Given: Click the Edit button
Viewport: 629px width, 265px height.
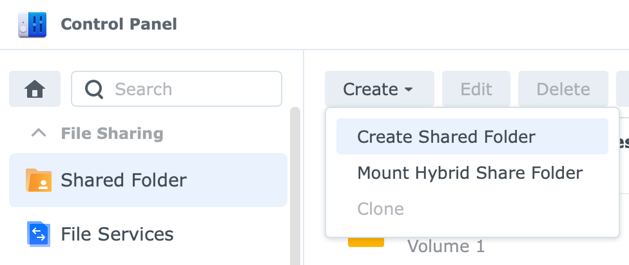Looking at the screenshot, I should 476,89.
